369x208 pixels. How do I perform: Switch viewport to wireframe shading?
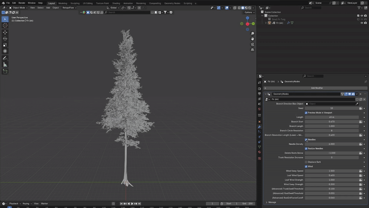pos(239,8)
